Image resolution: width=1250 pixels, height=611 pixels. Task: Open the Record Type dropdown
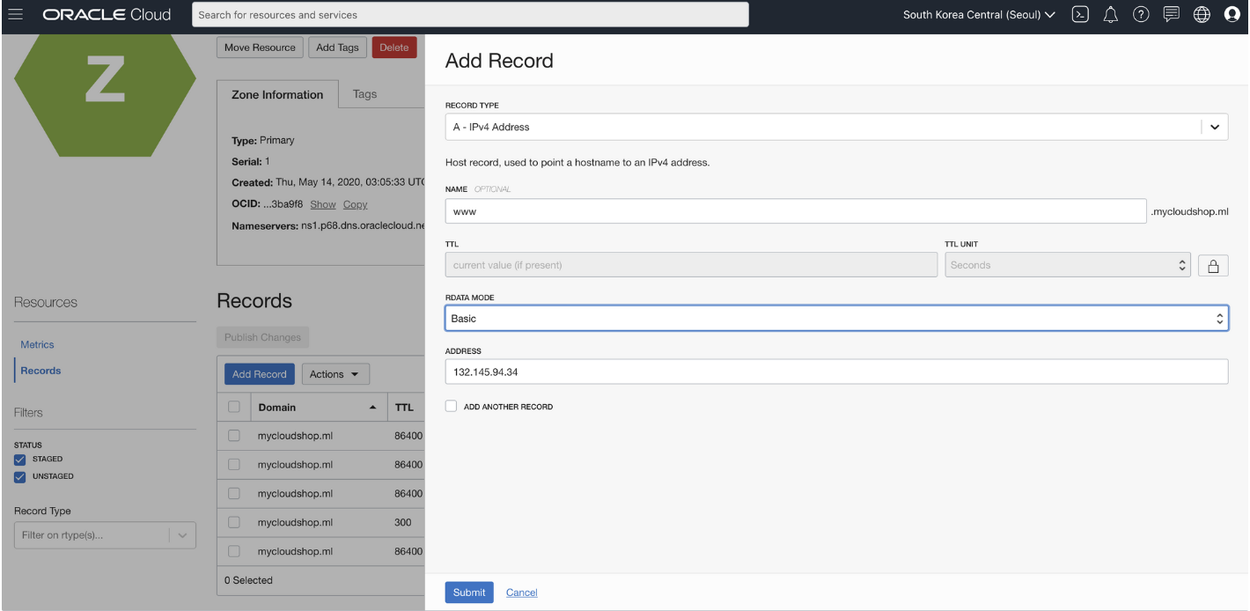tap(836, 127)
